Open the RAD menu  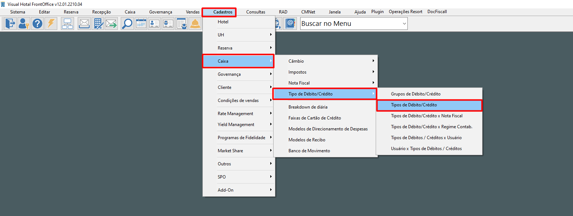click(283, 12)
